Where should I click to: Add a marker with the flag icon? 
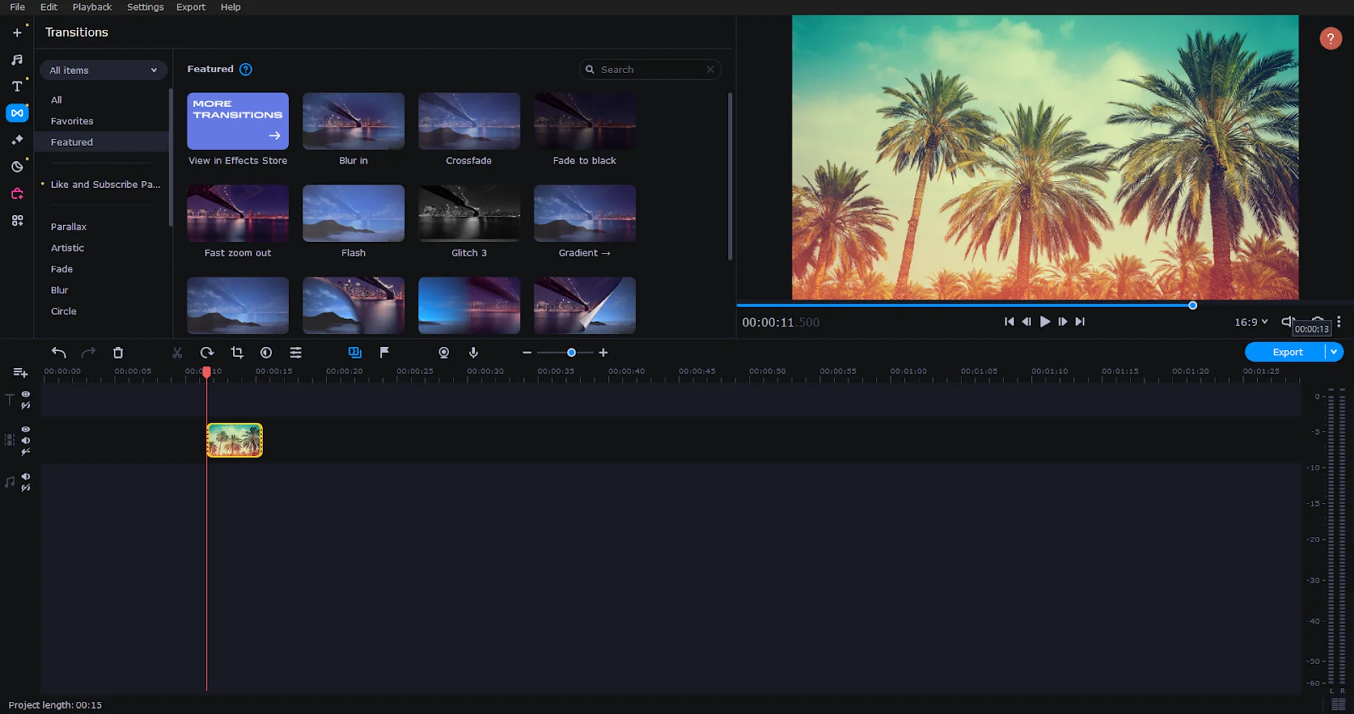384,352
